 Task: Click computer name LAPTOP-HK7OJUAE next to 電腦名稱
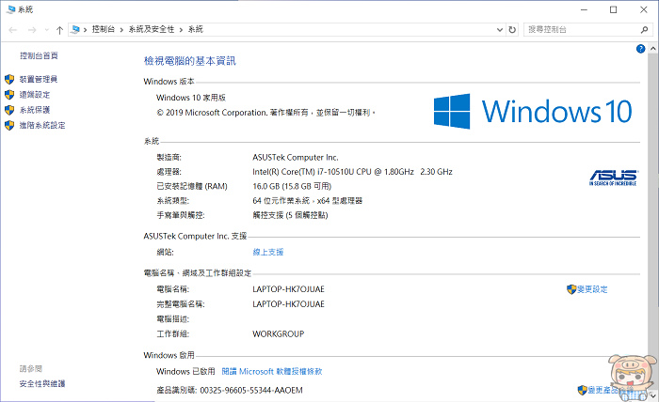tap(288, 289)
